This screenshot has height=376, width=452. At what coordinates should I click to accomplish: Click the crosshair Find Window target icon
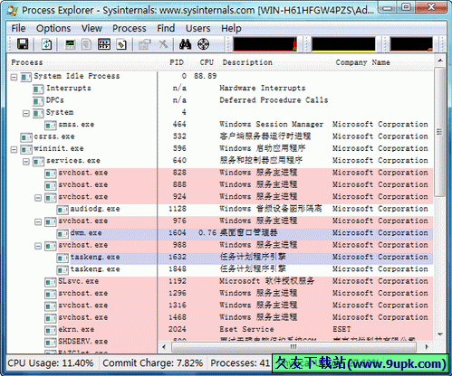203,44
